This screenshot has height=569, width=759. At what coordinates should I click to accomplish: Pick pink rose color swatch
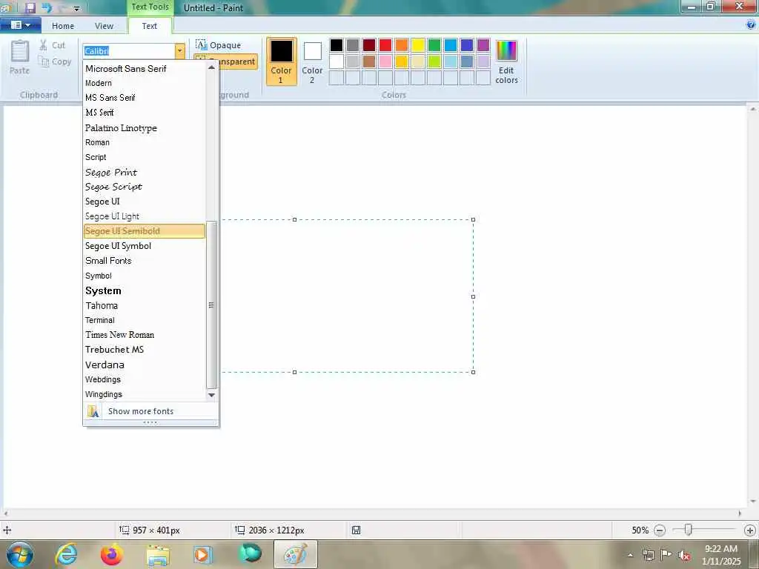[x=385, y=61]
